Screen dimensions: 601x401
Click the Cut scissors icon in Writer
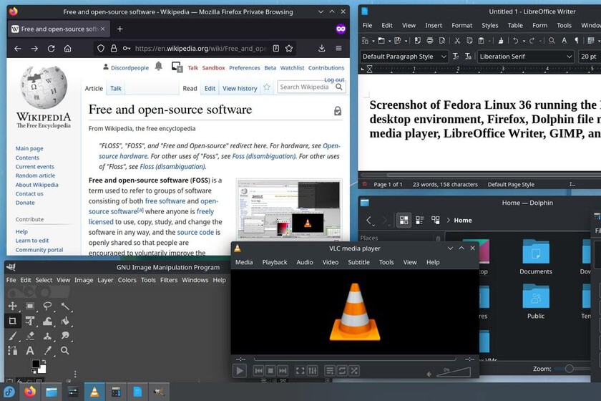[x=457, y=40]
